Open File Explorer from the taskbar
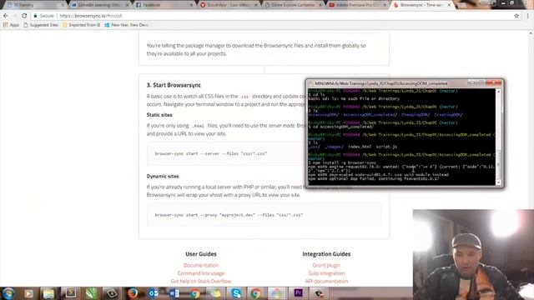 48,293
